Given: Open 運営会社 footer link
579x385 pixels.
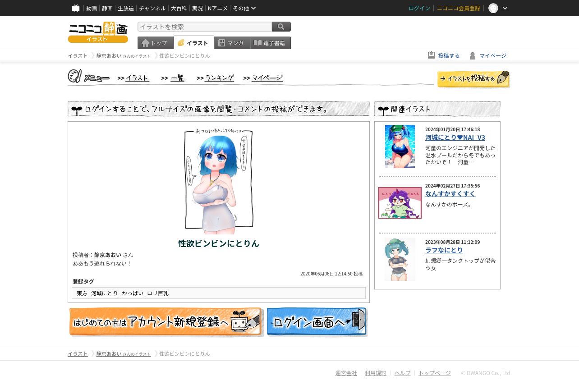Looking at the screenshot, I should click(x=346, y=373).
